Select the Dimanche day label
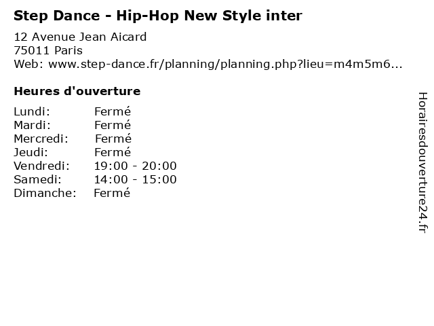Screen dimensions: 434x326 pyautogui.click(x=45, y=193)
